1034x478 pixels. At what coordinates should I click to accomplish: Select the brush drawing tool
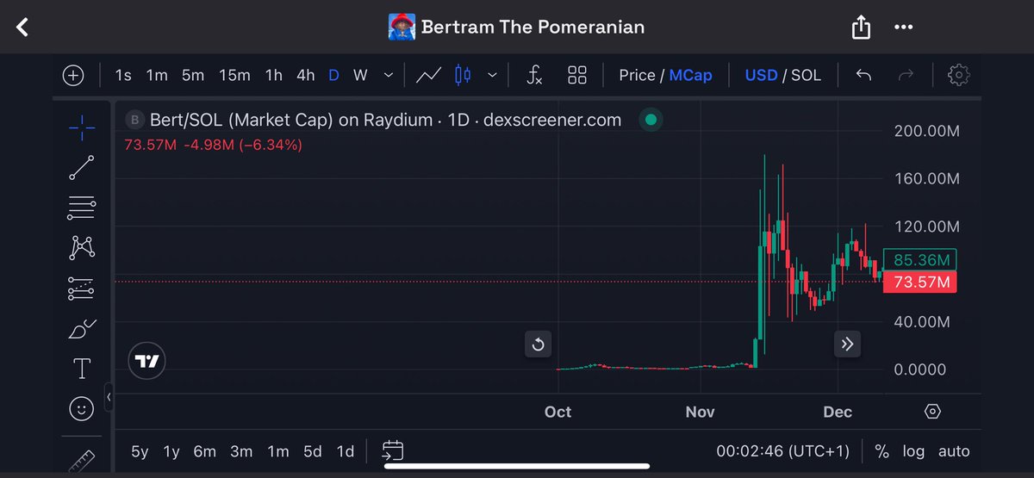(x=82, y=329)
